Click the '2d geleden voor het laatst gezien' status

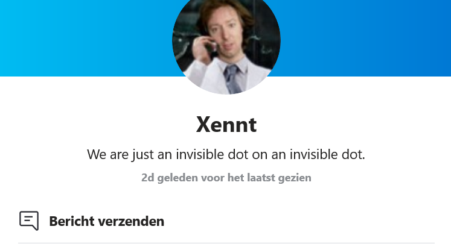point(226,178)
